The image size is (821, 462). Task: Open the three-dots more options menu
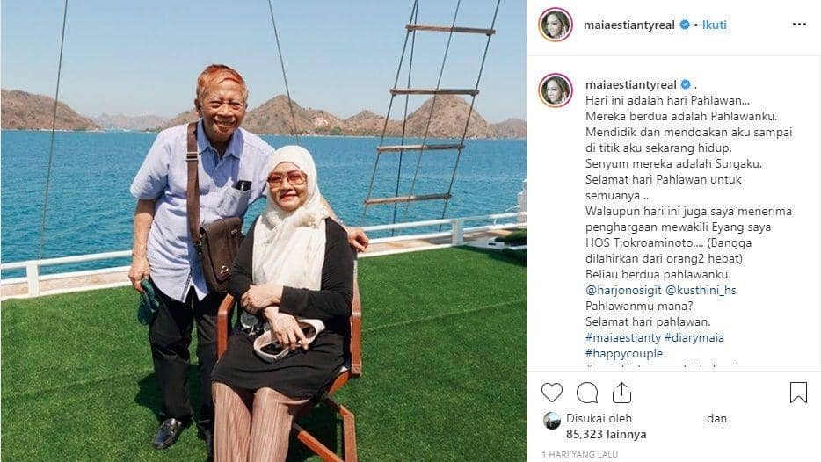[x=799, y=25]
